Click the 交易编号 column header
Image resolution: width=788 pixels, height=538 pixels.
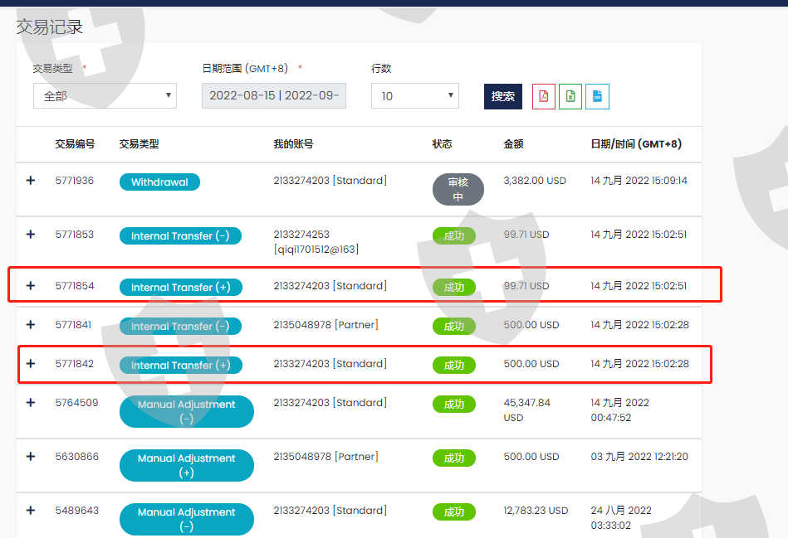[75, 144]
